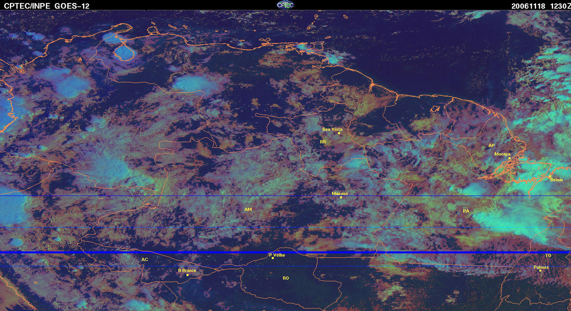Select the TO state label
This screenshot has width=571, height=311.
pyautogui.click(x=548, y=256)
